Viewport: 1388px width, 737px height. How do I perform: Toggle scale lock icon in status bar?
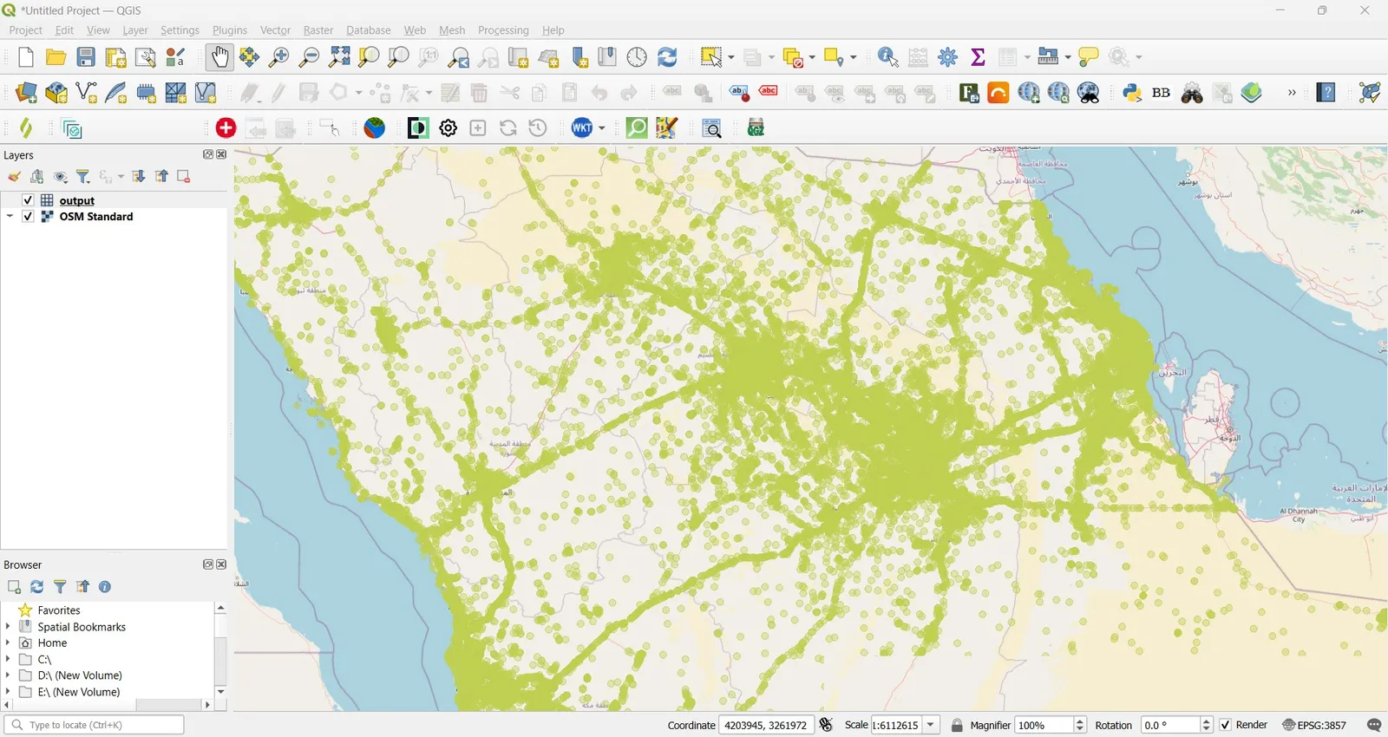click(958, 725)
